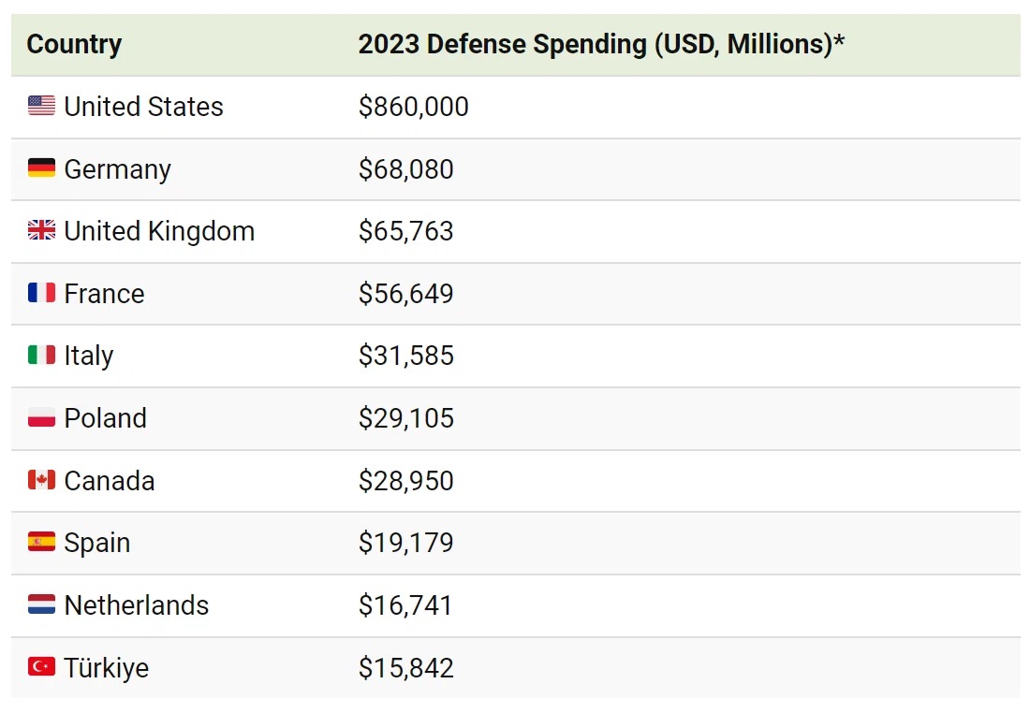The width and height of the screenshot is (1030, 713).
Task: Click the $28,950 Canada spending cell
Action: click(x=405, y=481)
